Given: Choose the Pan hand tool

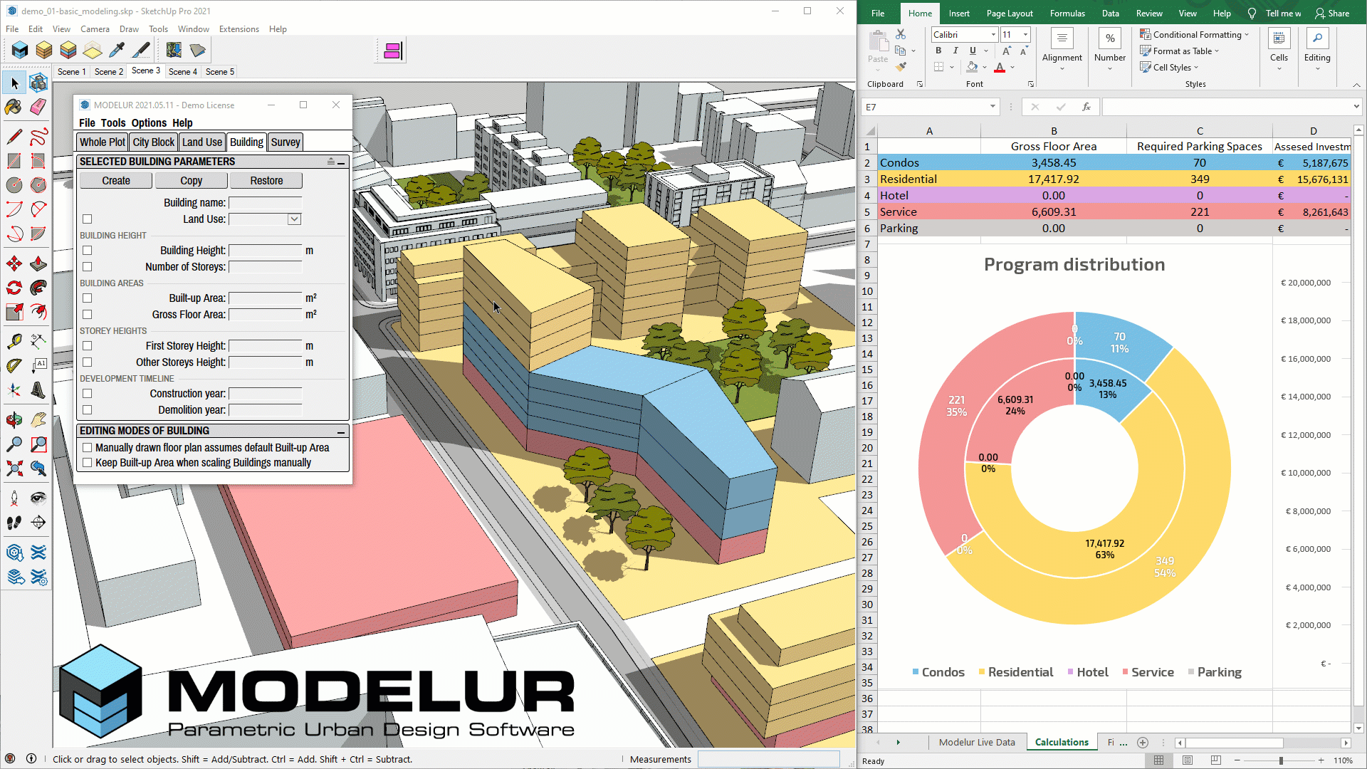Looking at the screenshot, I should click(x=38, y=420).
